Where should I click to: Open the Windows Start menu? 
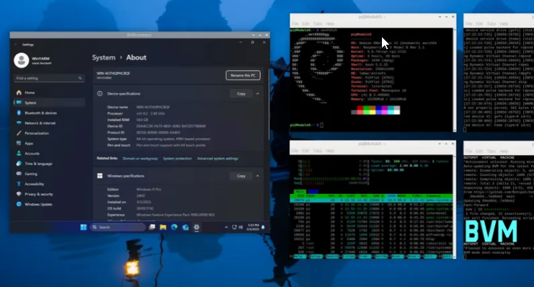tap(84, 227)
